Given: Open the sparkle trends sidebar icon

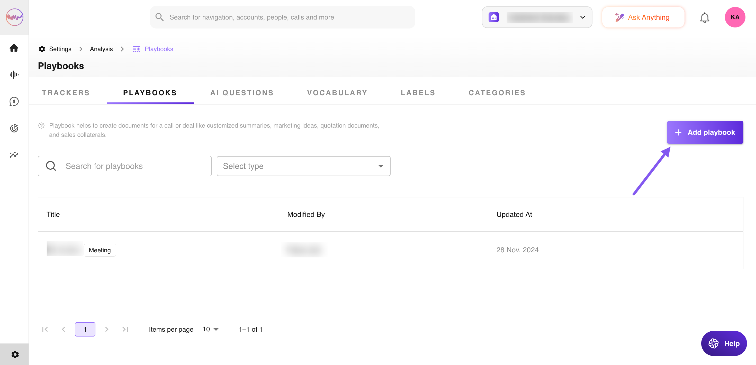Looking at the screenshot, I should [14, 155].
